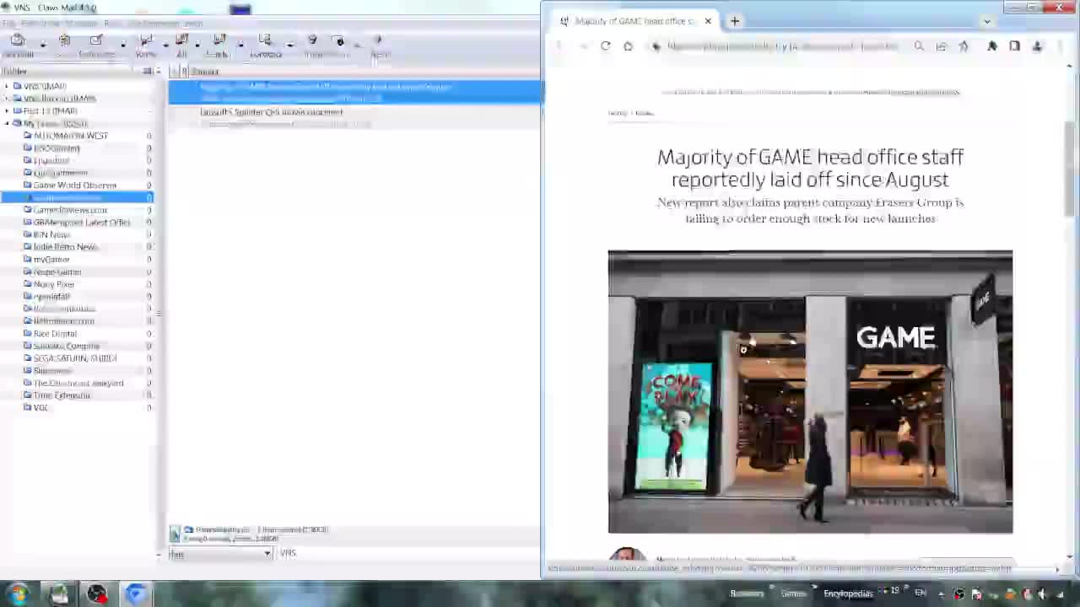Click the article headline about GAME head office
Viewport: 1080px width, 607px height.
[x=810, y=168]
